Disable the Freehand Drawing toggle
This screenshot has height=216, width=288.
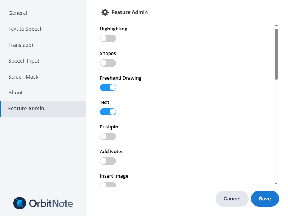108,88
